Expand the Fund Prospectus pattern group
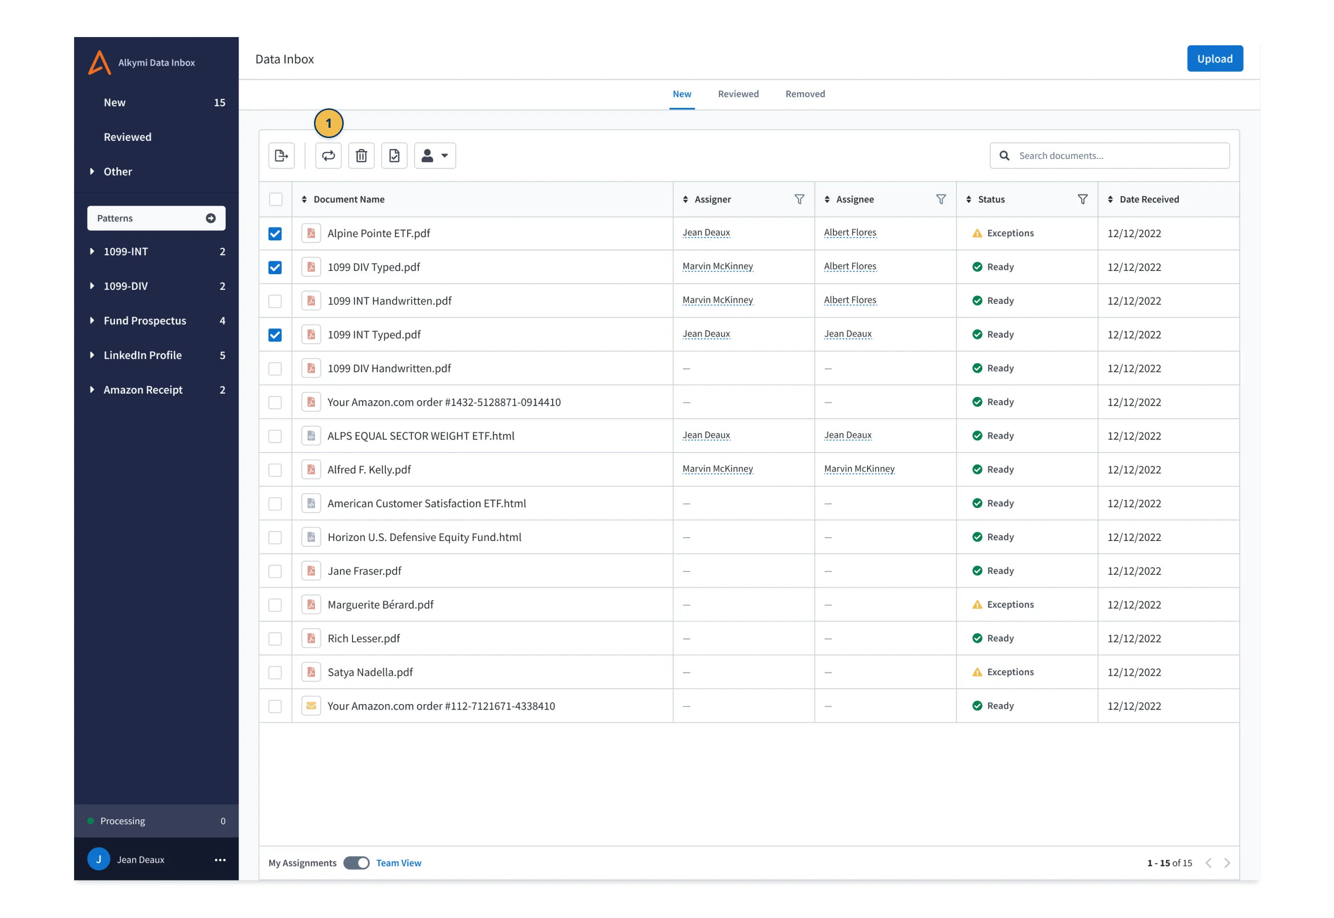This screenshot has height=918, width=1334. [92, 321]
